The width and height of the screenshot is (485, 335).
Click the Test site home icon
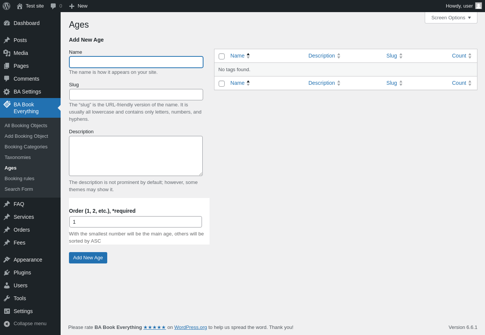click(x=20, y=6)
